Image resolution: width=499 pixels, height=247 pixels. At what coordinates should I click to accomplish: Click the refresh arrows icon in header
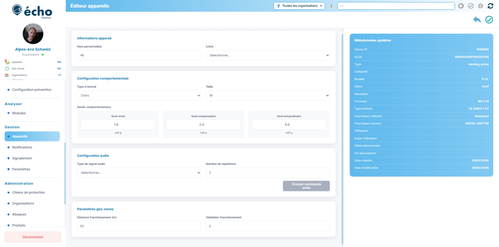point(490,6)
